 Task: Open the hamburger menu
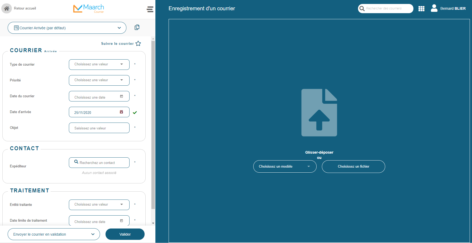click(x=150, y=9)
